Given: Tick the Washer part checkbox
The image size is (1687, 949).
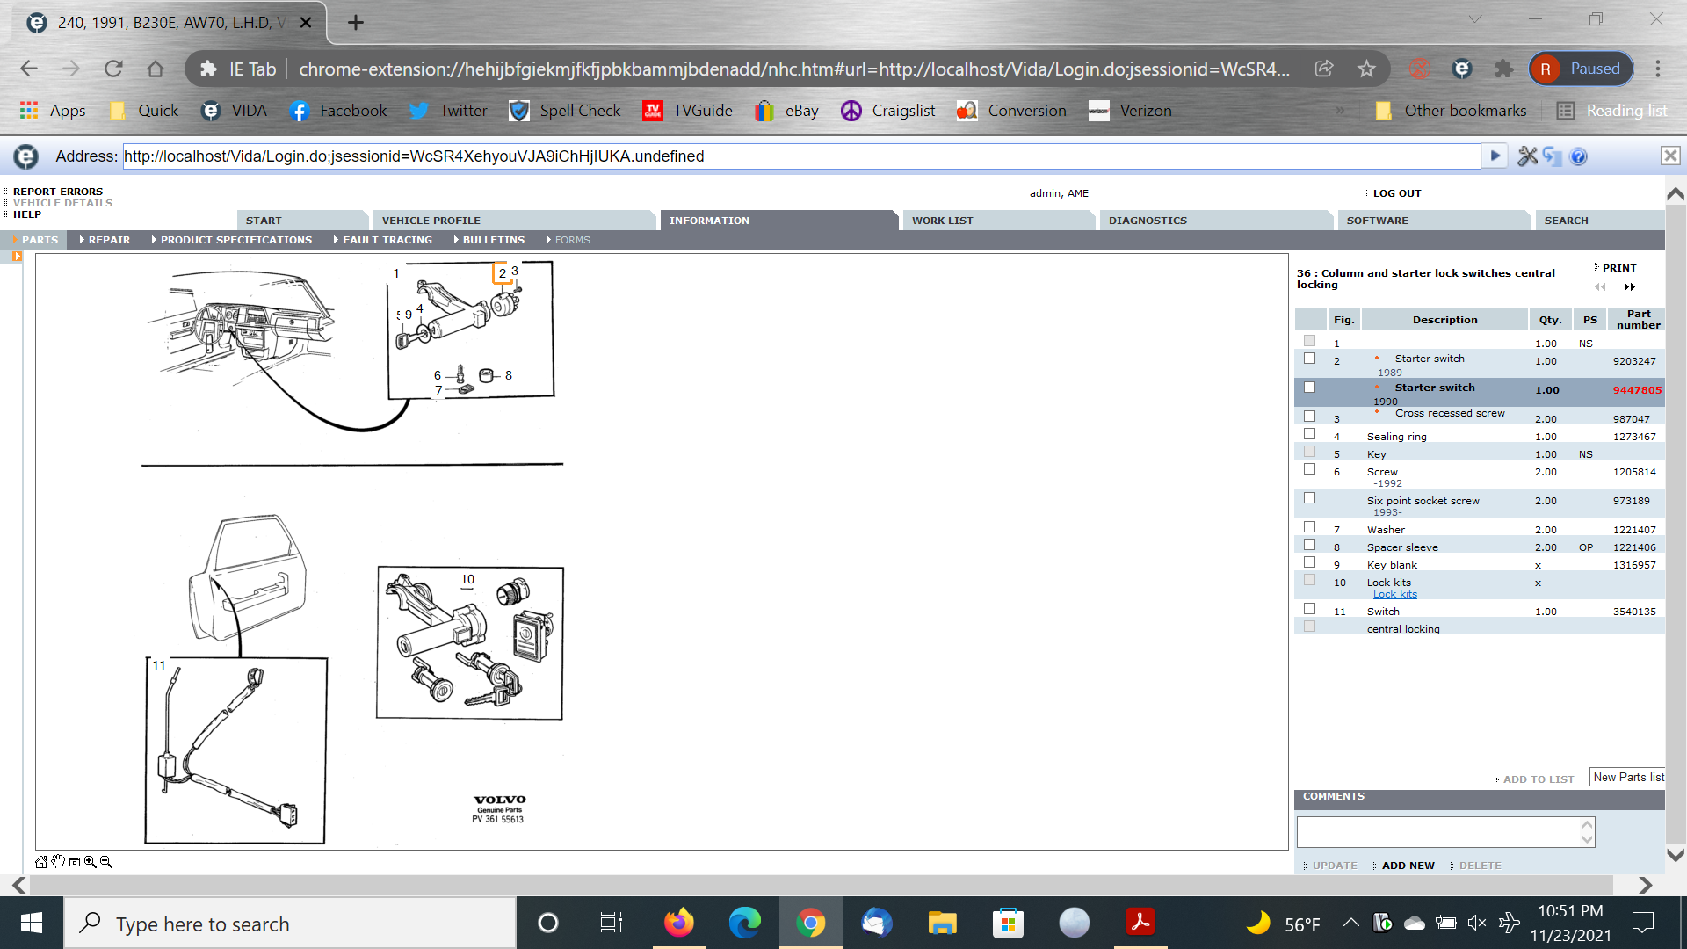Looking at the screenshot, I should [x=1309, y=527].
